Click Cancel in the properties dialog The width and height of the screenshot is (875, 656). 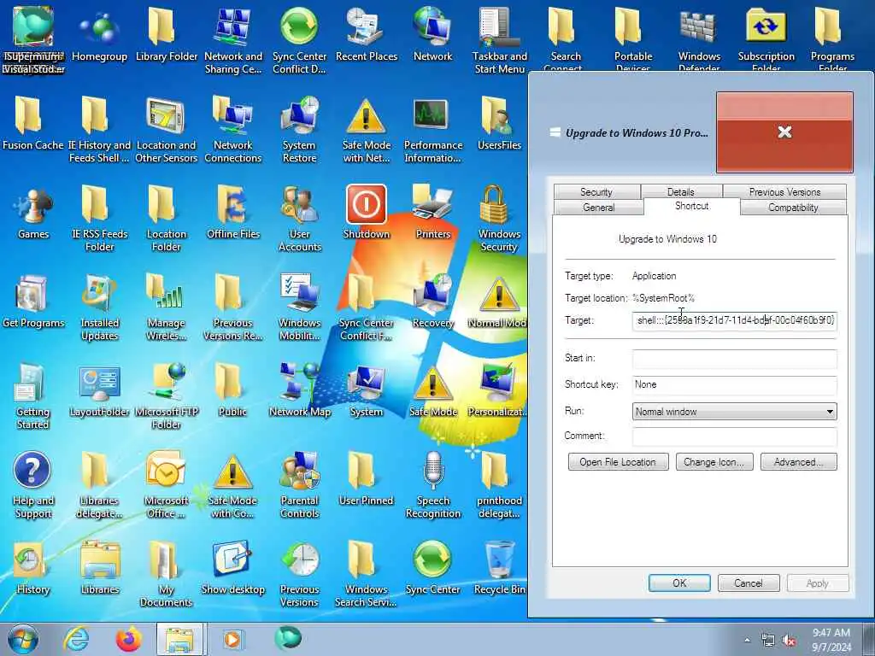click(749, 583)
